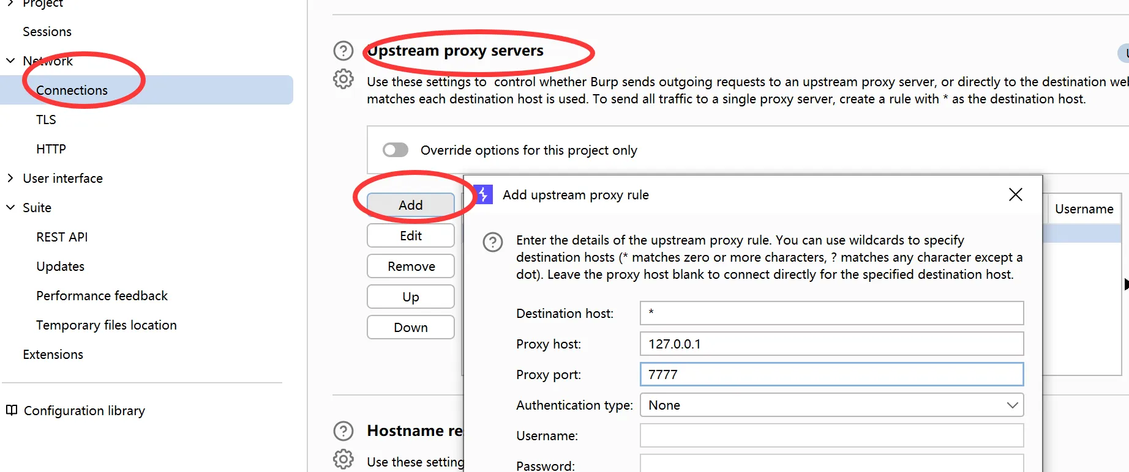Click the Configuration library book icon
Viewport: 1129px width, 472px height.
[x=12, y=410]
